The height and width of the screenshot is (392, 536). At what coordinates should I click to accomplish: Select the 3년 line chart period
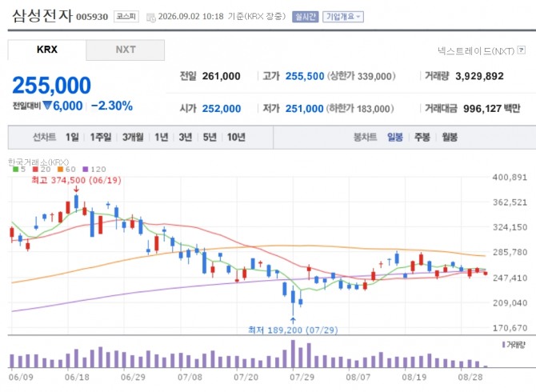click(186, 138)
